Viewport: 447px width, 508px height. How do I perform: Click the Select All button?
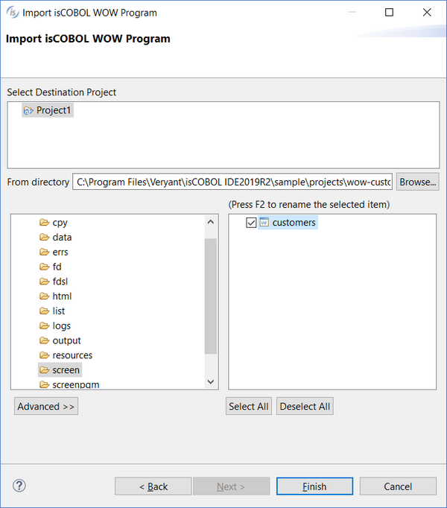249,406
